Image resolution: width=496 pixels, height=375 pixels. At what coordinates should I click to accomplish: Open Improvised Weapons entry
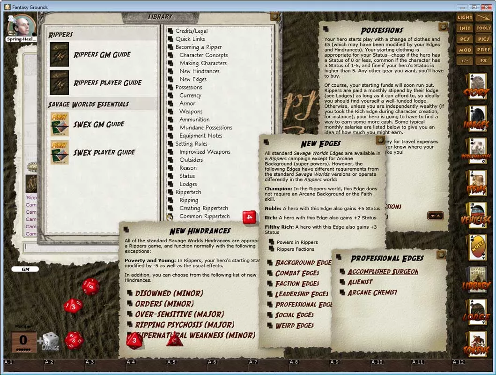tap(205, 151)
